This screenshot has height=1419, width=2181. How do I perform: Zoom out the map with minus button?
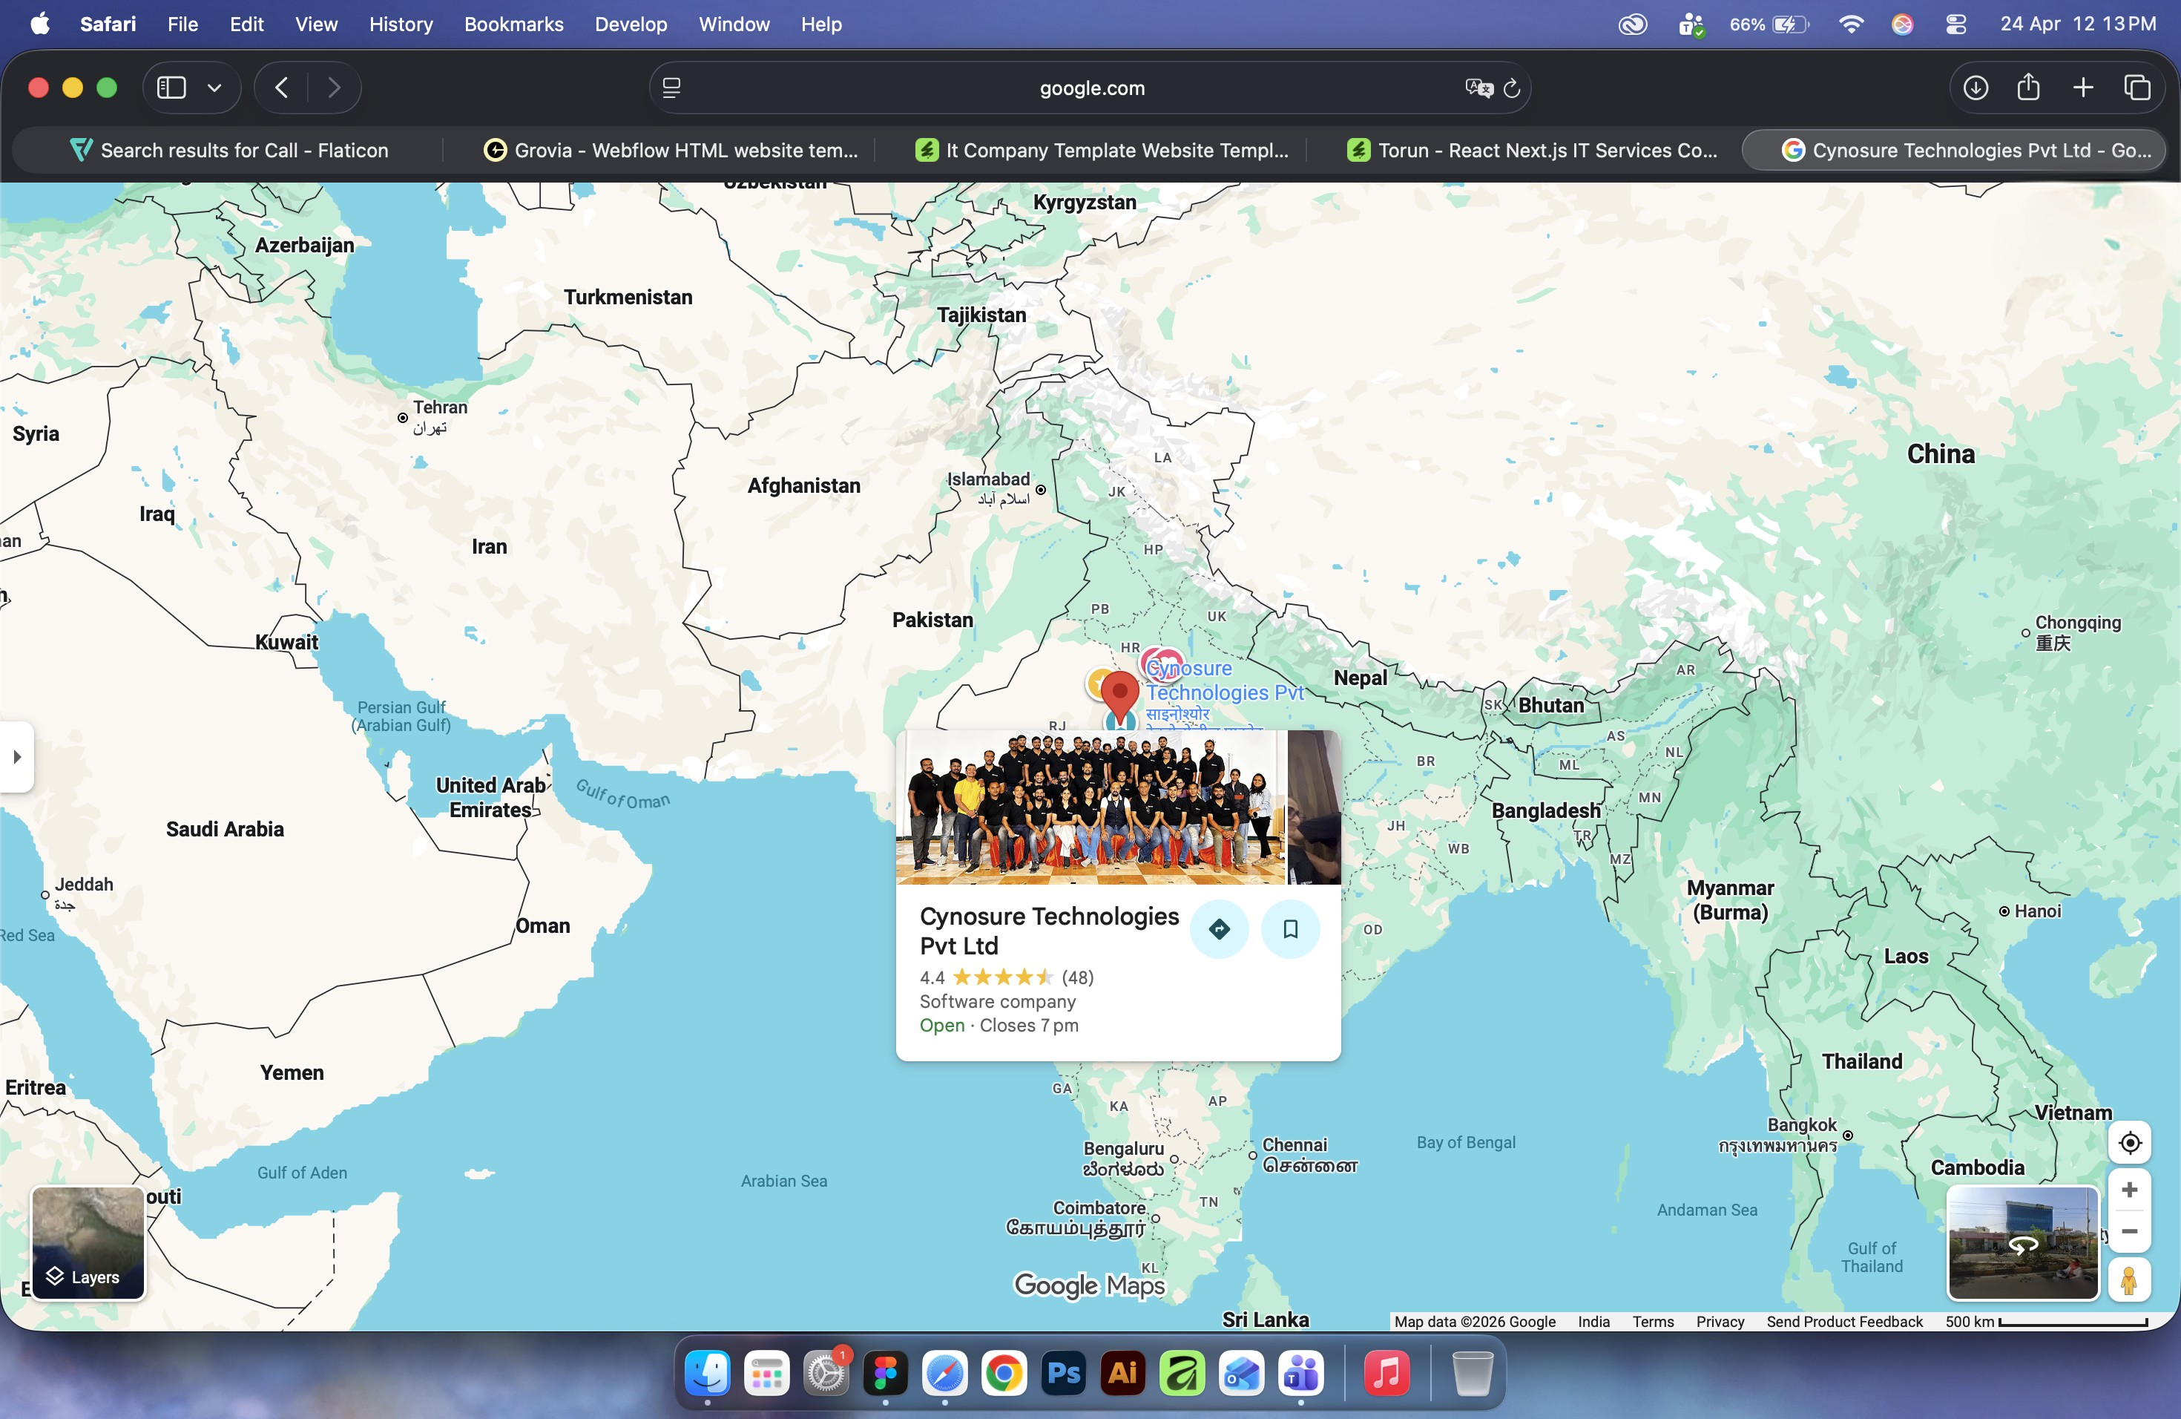coord(2130,1231)
